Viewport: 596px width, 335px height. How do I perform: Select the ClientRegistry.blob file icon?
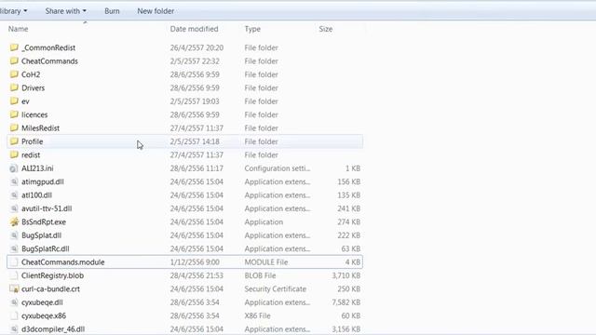click(14, 275)
